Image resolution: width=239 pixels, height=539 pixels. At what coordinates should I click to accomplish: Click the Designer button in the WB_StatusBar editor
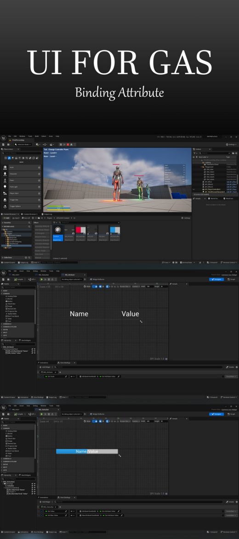pos(216,414)
